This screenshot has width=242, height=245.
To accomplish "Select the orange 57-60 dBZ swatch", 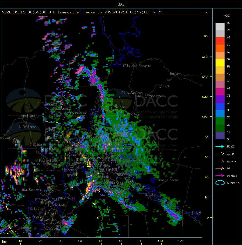I will [x=220, y=48].
